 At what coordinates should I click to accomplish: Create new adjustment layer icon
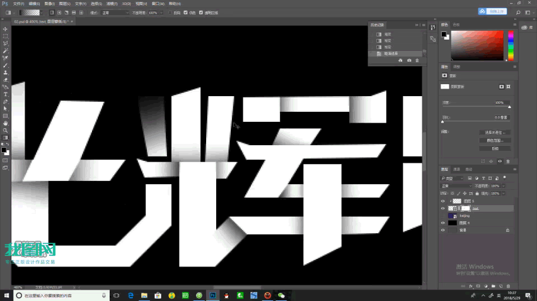point(485,287)
